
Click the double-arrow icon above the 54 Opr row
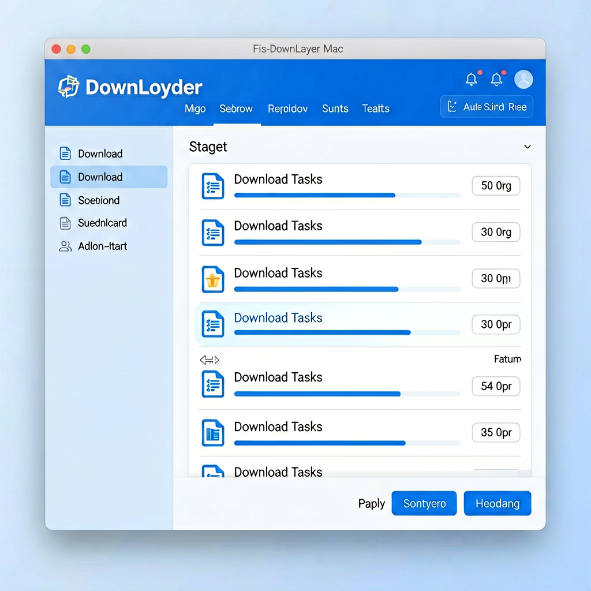coord(209,360)
